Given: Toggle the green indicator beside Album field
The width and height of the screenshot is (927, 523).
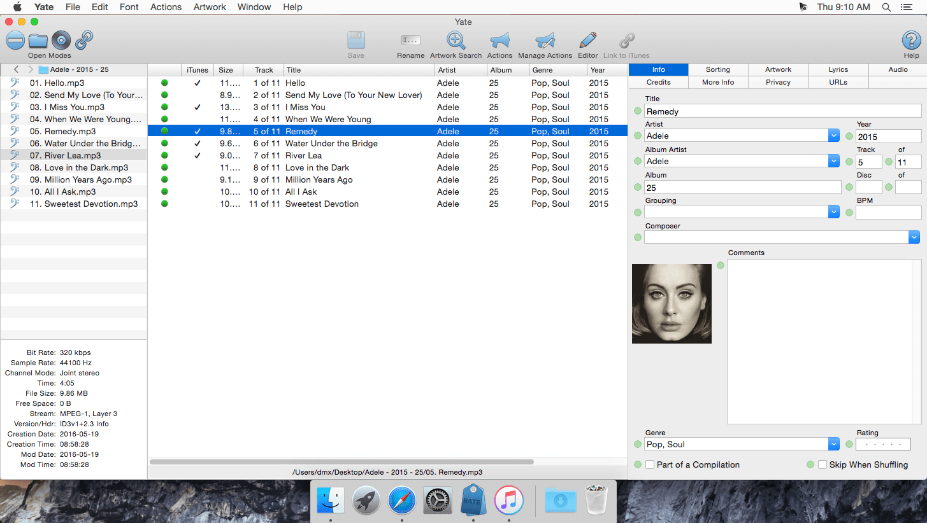Looking at the screenshot, I should 638,187.
